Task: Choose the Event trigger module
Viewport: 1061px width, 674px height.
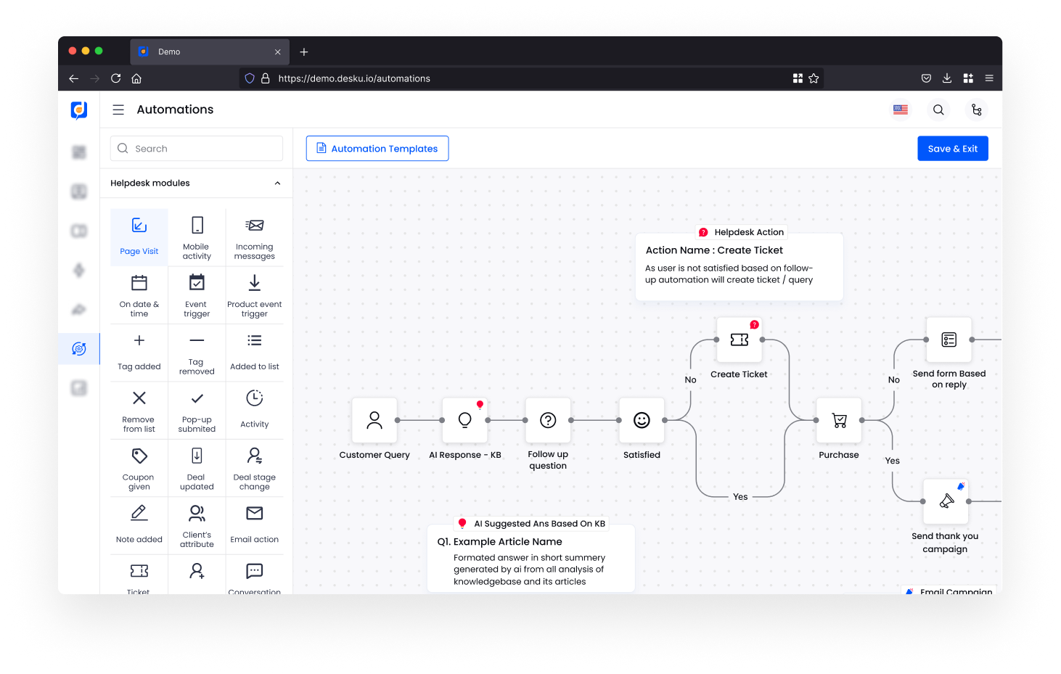Action: [196, 295]
